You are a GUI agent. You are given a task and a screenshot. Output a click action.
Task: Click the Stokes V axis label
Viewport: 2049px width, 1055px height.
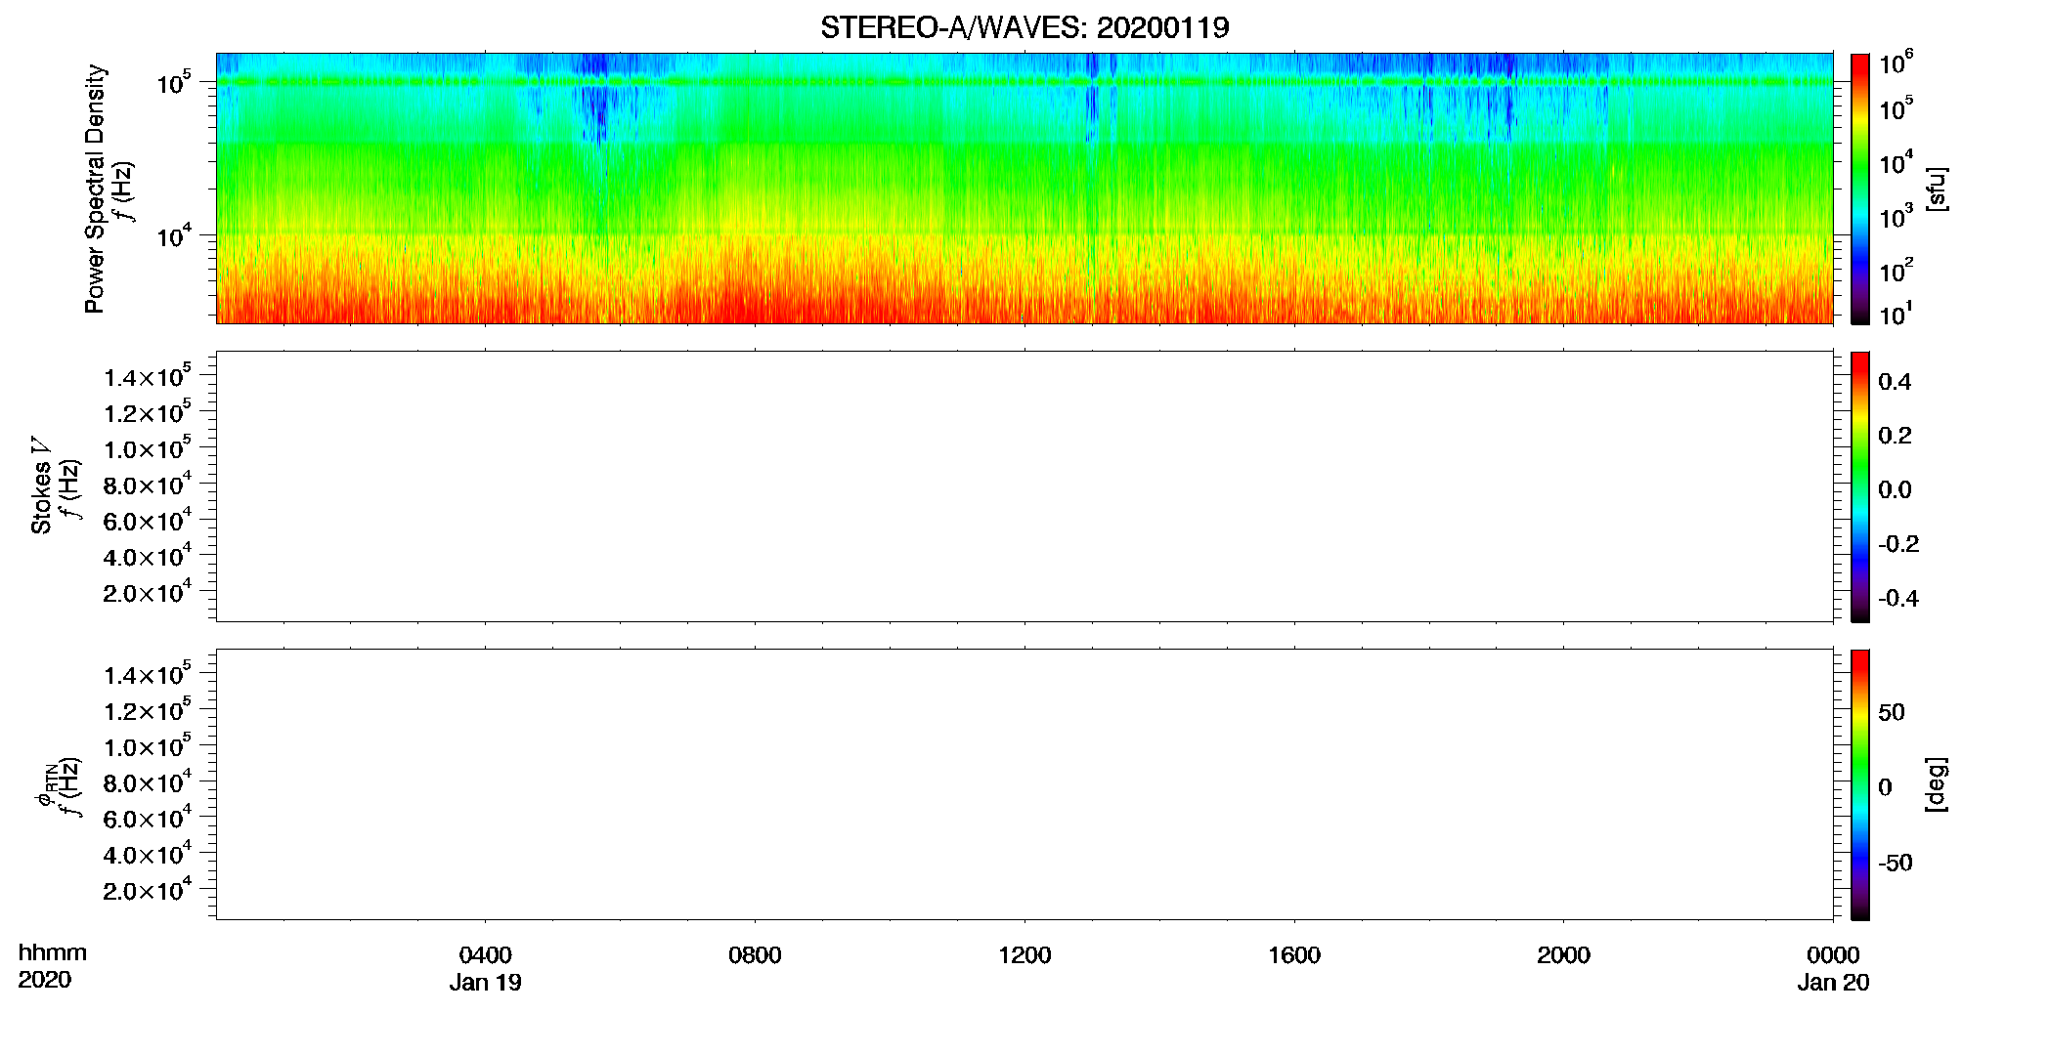pyautogui.click(x=42, y=485)
